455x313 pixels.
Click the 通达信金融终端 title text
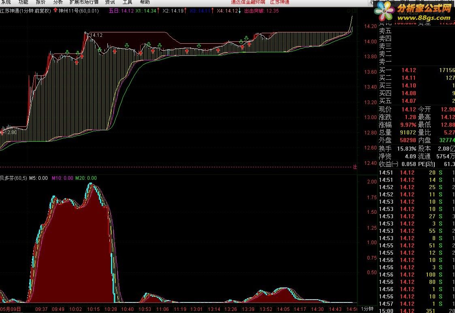pyautogui.click(x=248, y=2)
